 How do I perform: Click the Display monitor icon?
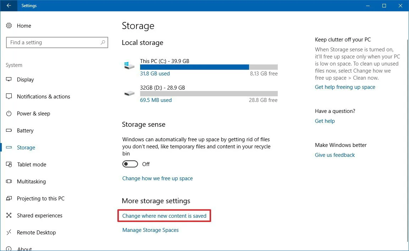click(x=9, y=79)
